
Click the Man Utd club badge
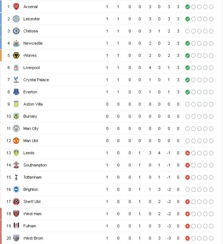point(16,141)
